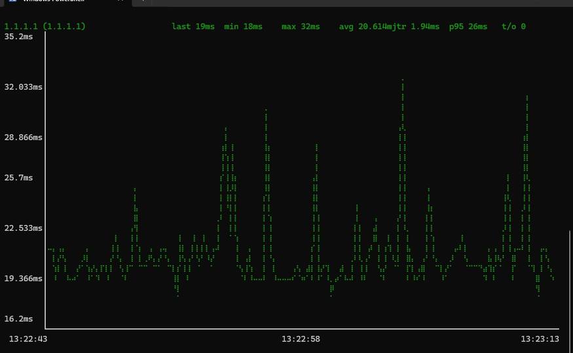Screen dimensions: 573x353
Task: Click the host label 1.1.1.1 (1.1.1.1)
Action: (45, 27)
